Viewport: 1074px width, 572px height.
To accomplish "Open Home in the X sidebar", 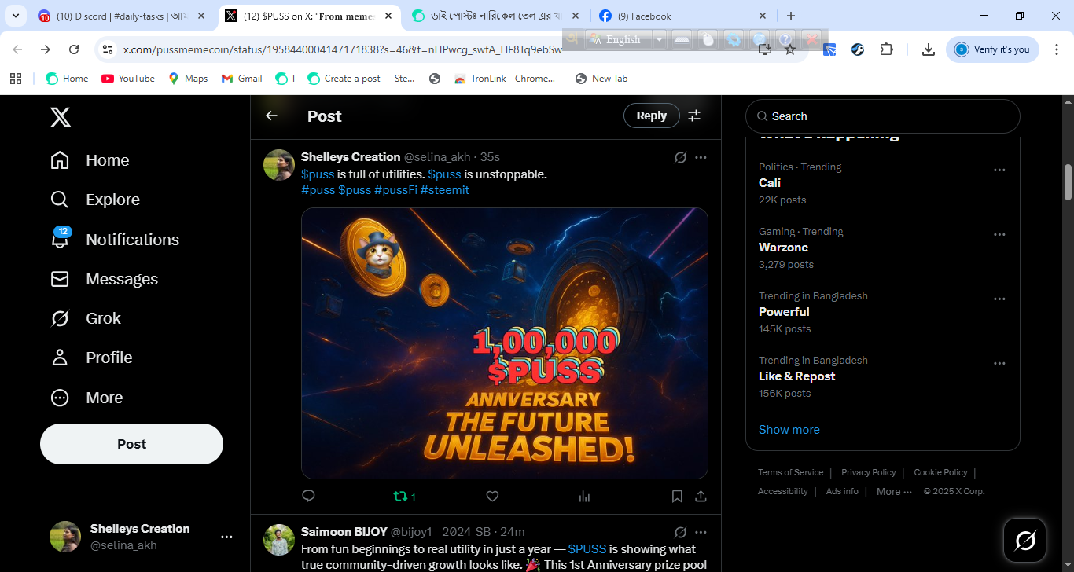I will 90,160.
